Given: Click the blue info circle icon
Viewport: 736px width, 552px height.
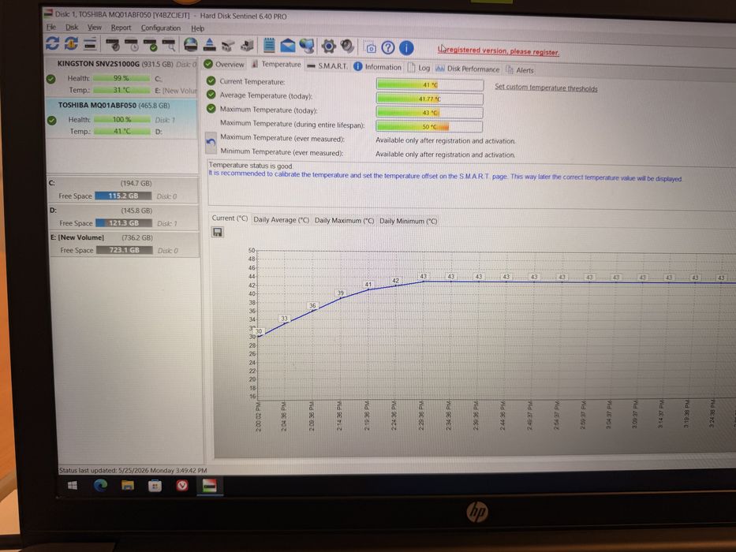Looking at the screenshot, I should [406, 47].
